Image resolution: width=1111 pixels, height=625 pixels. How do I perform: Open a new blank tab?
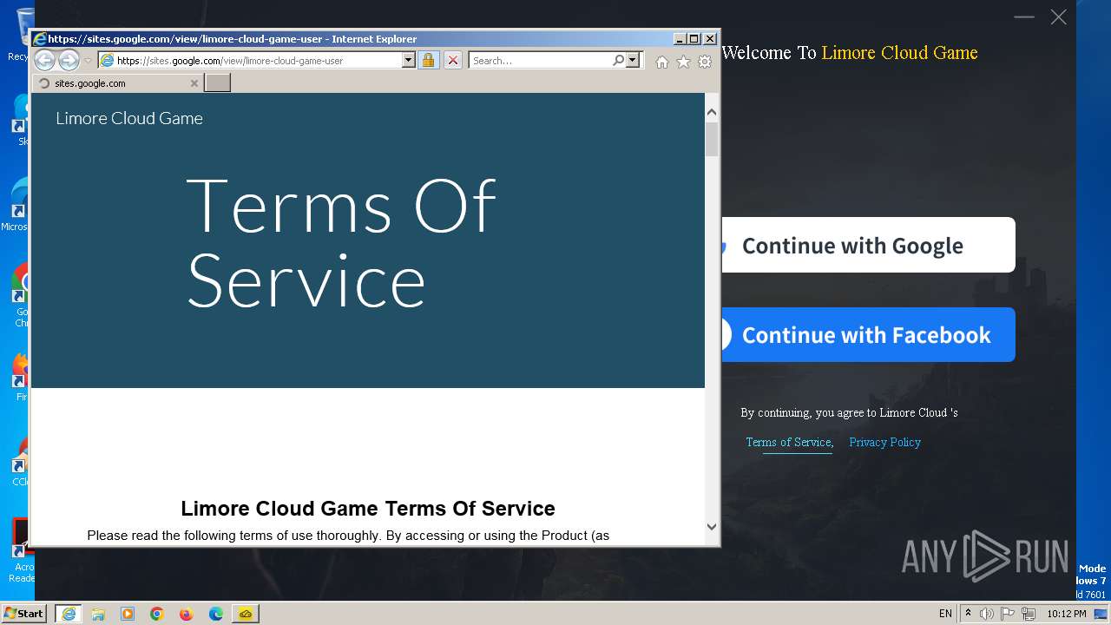(x=217, y=83)
